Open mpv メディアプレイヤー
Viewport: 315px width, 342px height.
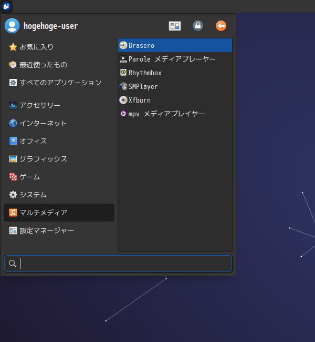[x=175, y=114]
